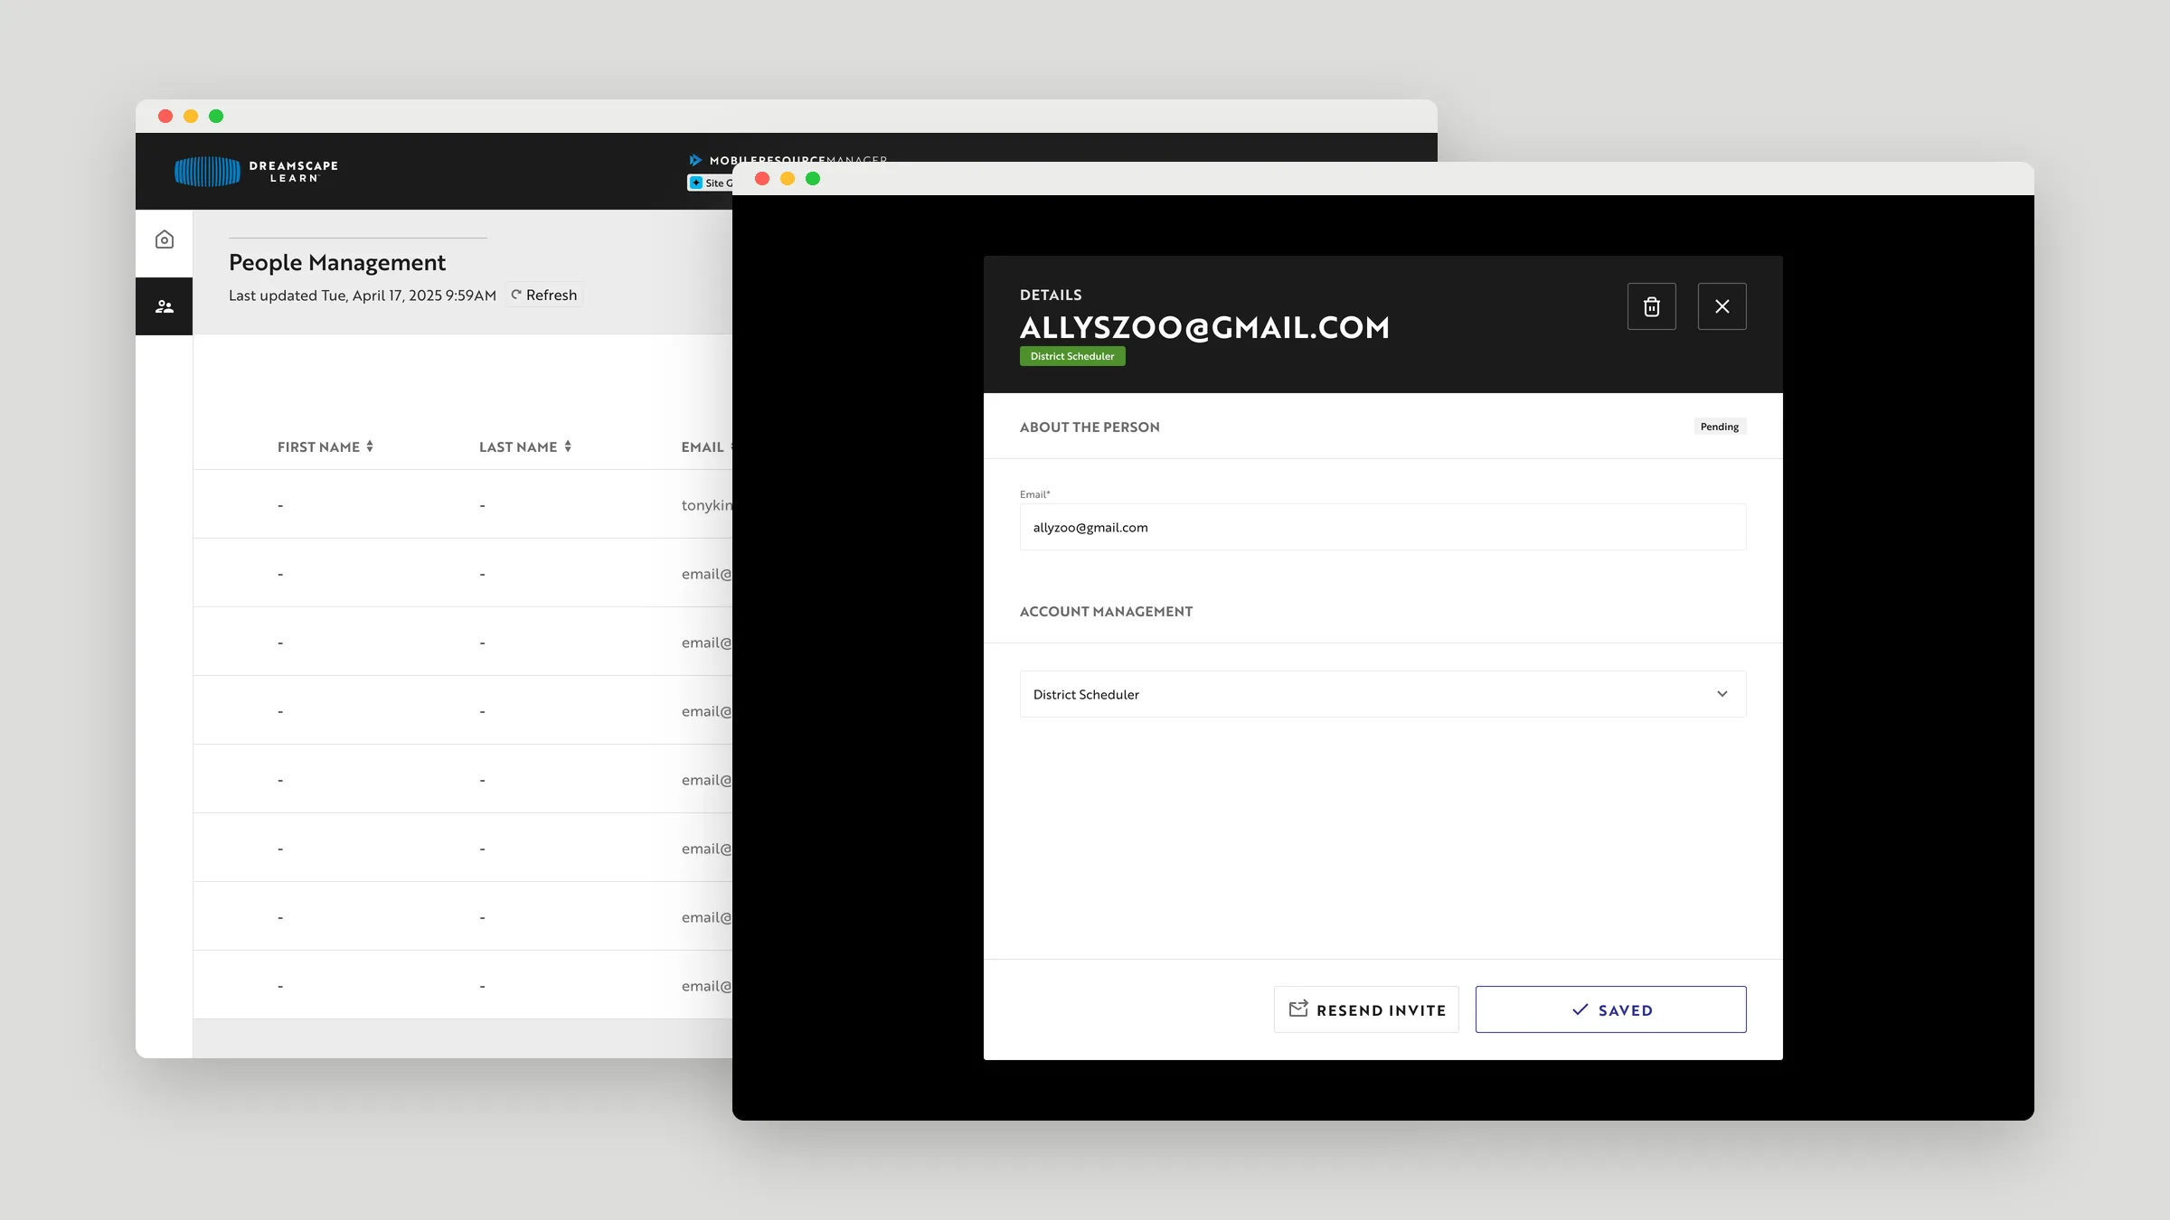The width and height of the screenshot is (2170, 1220).
Task: Close the details panel with the X
Action: pos(1722,306)
